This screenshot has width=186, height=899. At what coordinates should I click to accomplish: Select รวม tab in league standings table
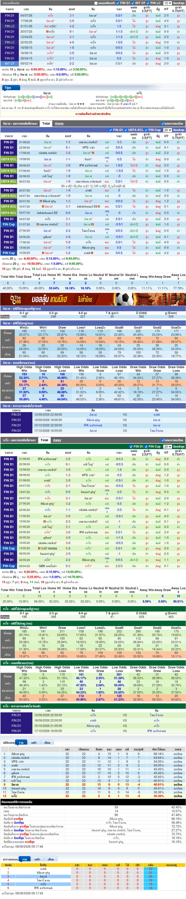[21, 743]
